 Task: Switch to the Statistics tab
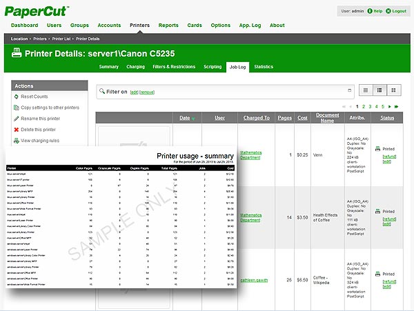click(x=264, y=67)
